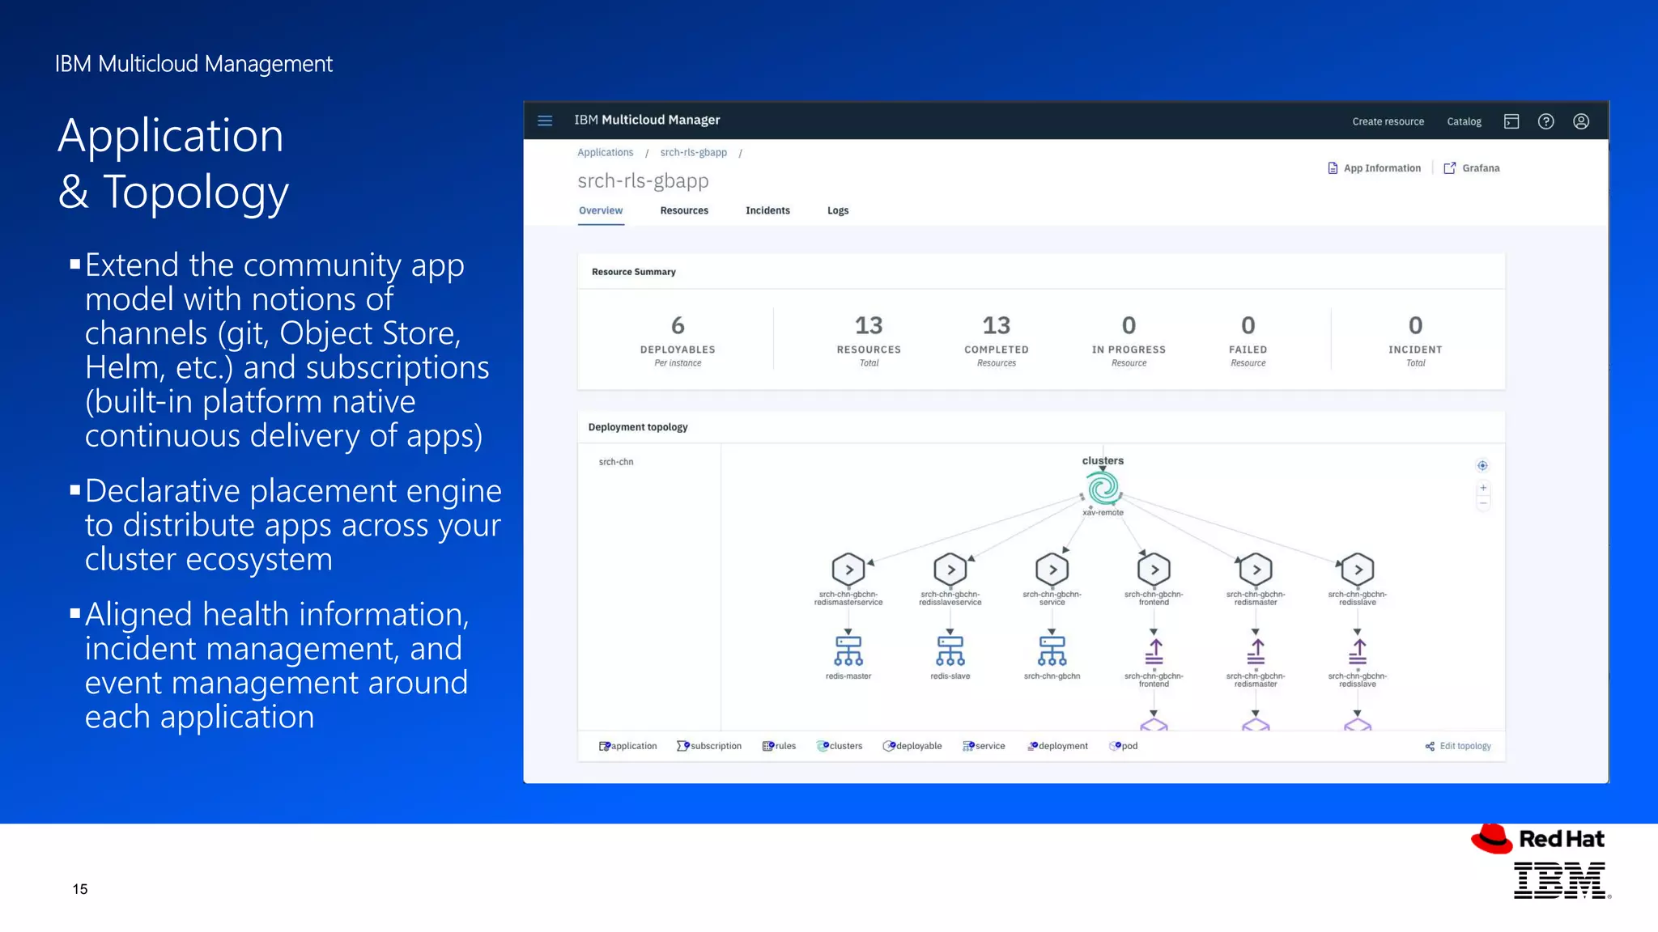Toggle deployment filter in legend

pos(1057,746)
